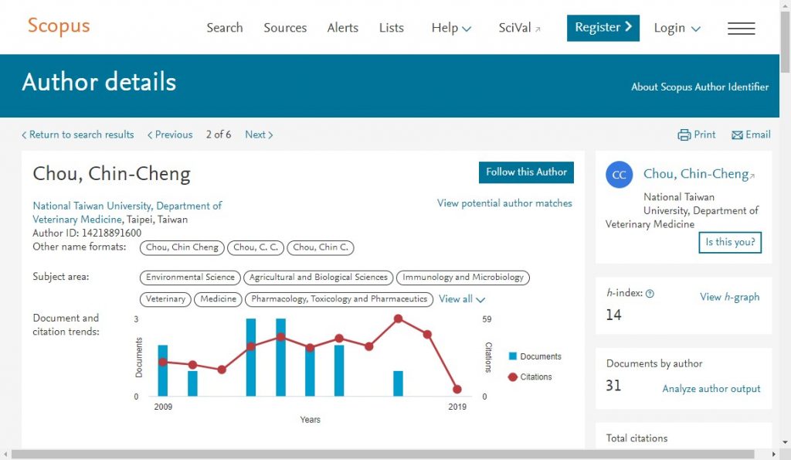The width and height of the screenshot is (791, 460).
Task: Return to search results link
Action: (x=78, y=135)
